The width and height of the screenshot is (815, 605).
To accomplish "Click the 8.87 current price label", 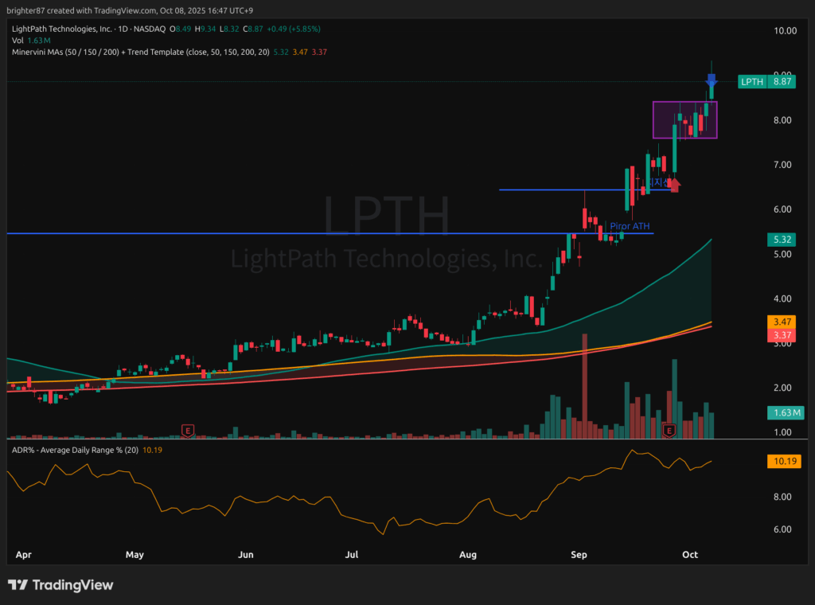I will [782, 81].
